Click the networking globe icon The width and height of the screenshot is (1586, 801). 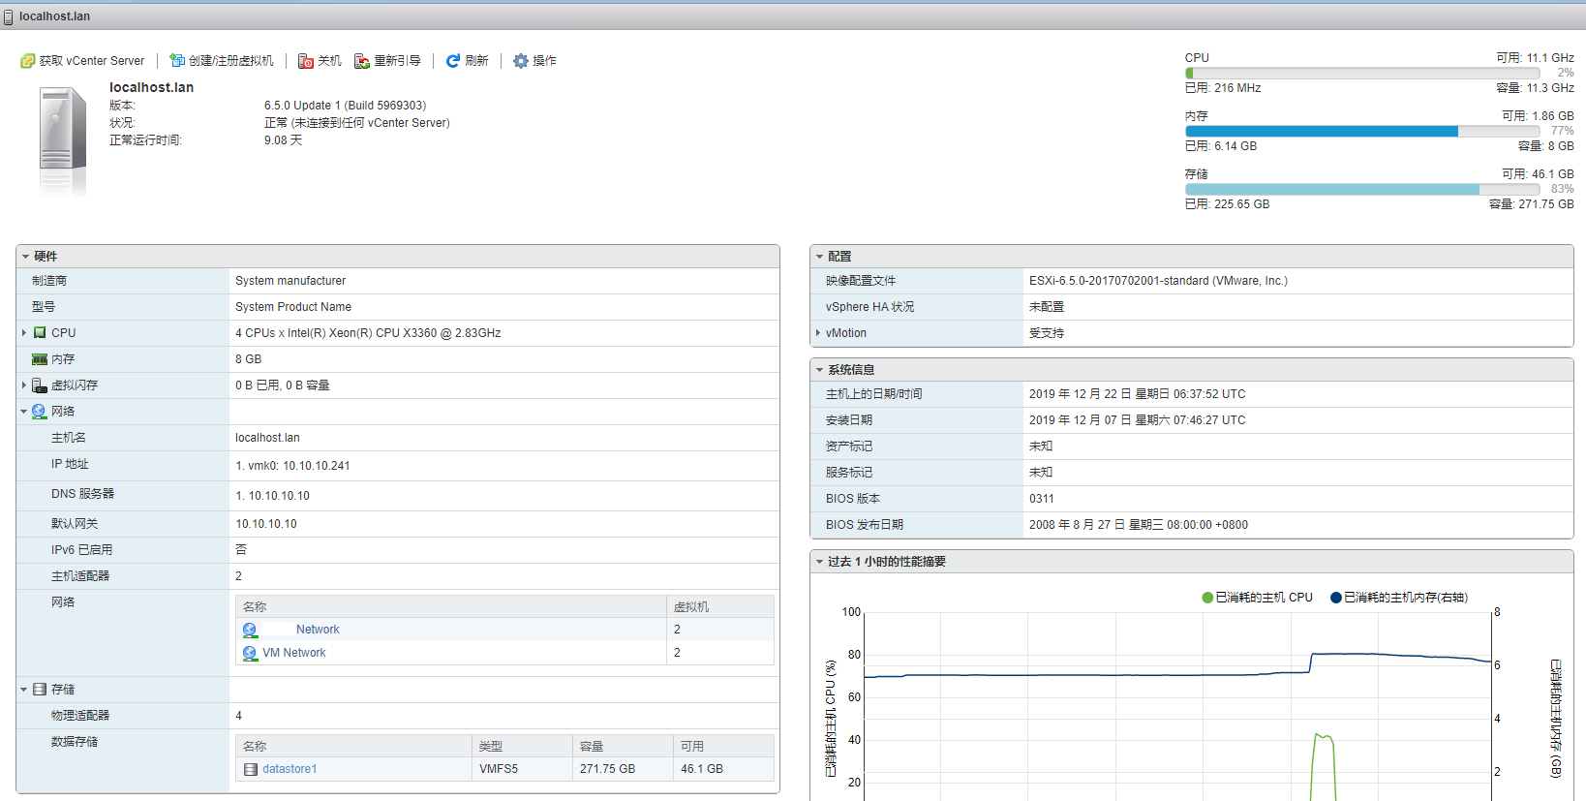point(40,412)
